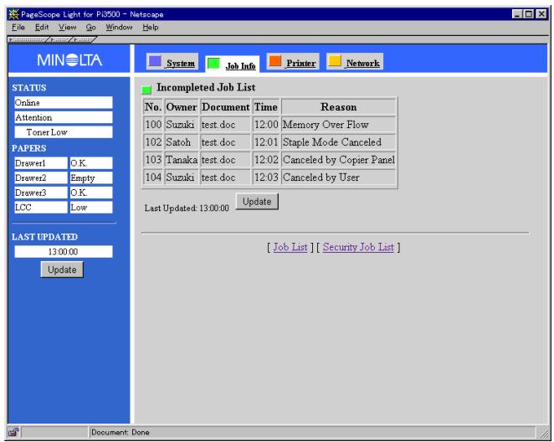The image size is (554, 442).
Task: Click Canceled by User reason cell
Action: click(x=338, y=177)
